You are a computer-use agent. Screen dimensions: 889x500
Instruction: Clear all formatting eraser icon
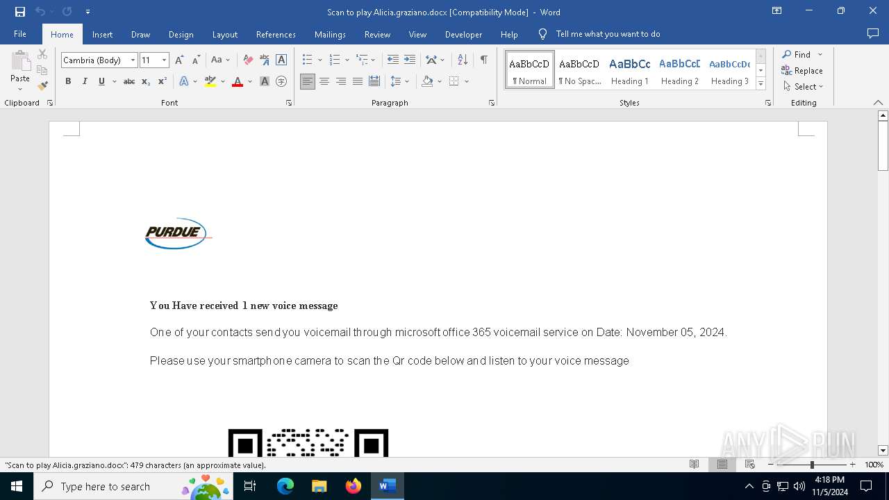coord(248,60)
